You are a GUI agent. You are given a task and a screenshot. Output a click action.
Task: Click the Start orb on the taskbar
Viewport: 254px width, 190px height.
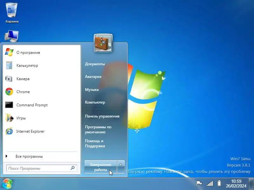[x=7, y=184]
